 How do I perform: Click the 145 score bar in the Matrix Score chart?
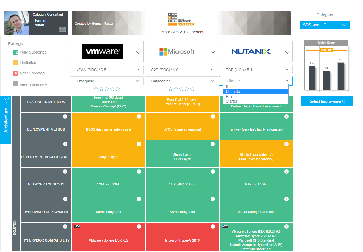point(312,78)
